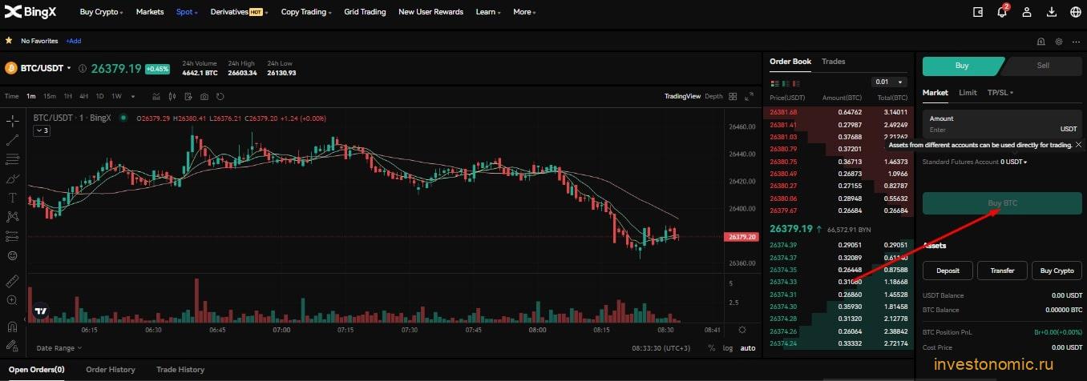Screen dimensions: 1087x381
Task: Show both bids and asks order book view
Action: pyautogui.click(x=774, y=82)
